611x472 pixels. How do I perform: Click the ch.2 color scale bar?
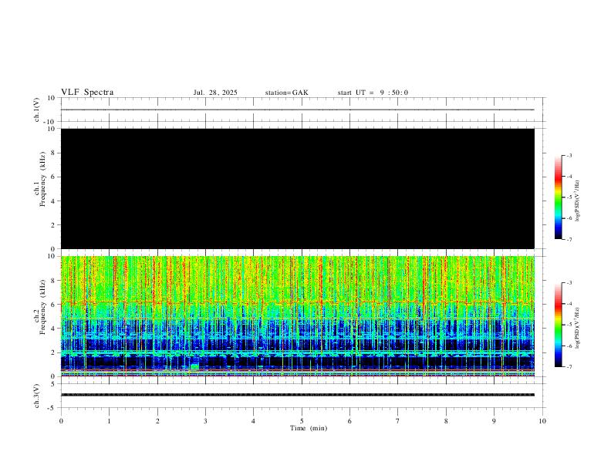point(559,325)
